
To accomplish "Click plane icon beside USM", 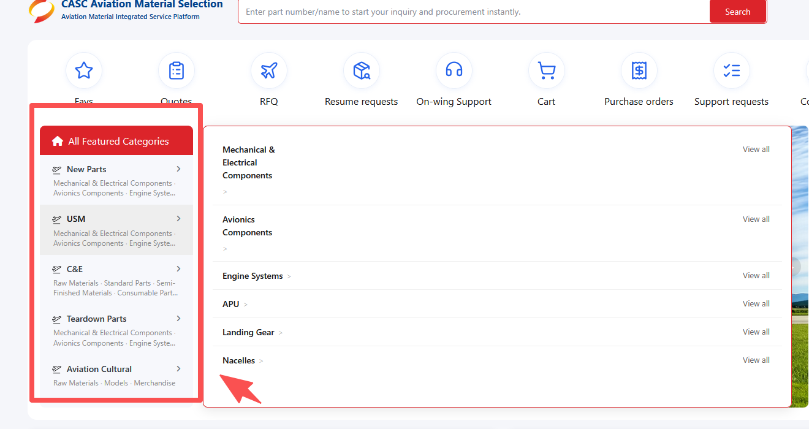I will point(57,219).
